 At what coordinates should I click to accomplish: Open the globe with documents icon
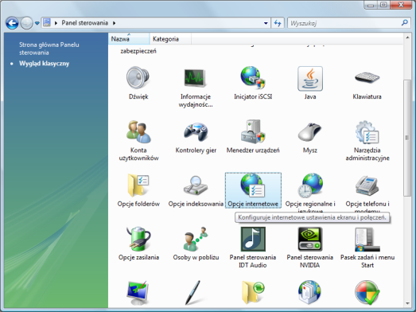point(309,292)
